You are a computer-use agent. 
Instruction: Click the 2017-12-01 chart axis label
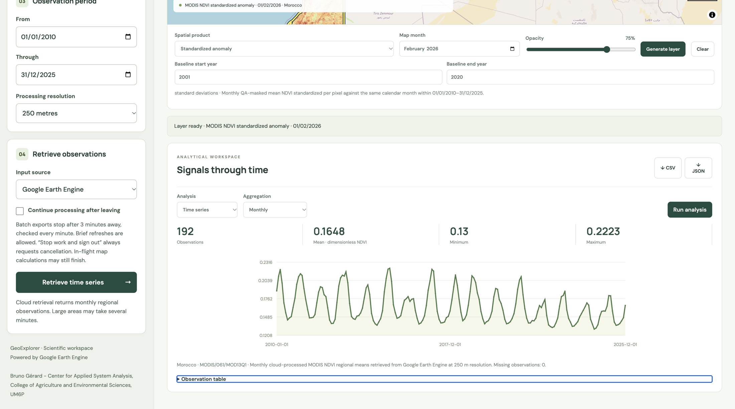click(x=450, y=345)
